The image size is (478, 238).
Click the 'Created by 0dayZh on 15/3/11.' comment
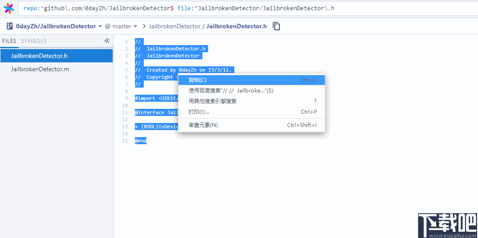(x=183, y=70)
